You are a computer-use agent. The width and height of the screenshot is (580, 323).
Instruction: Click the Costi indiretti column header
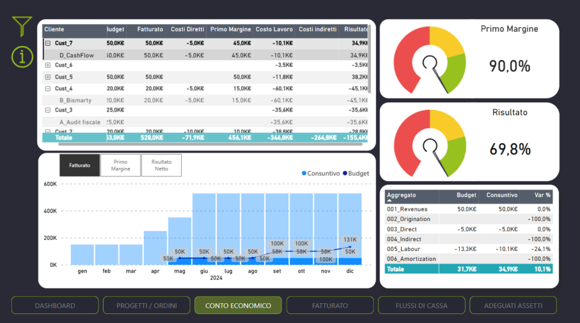(x=317, y=29)
